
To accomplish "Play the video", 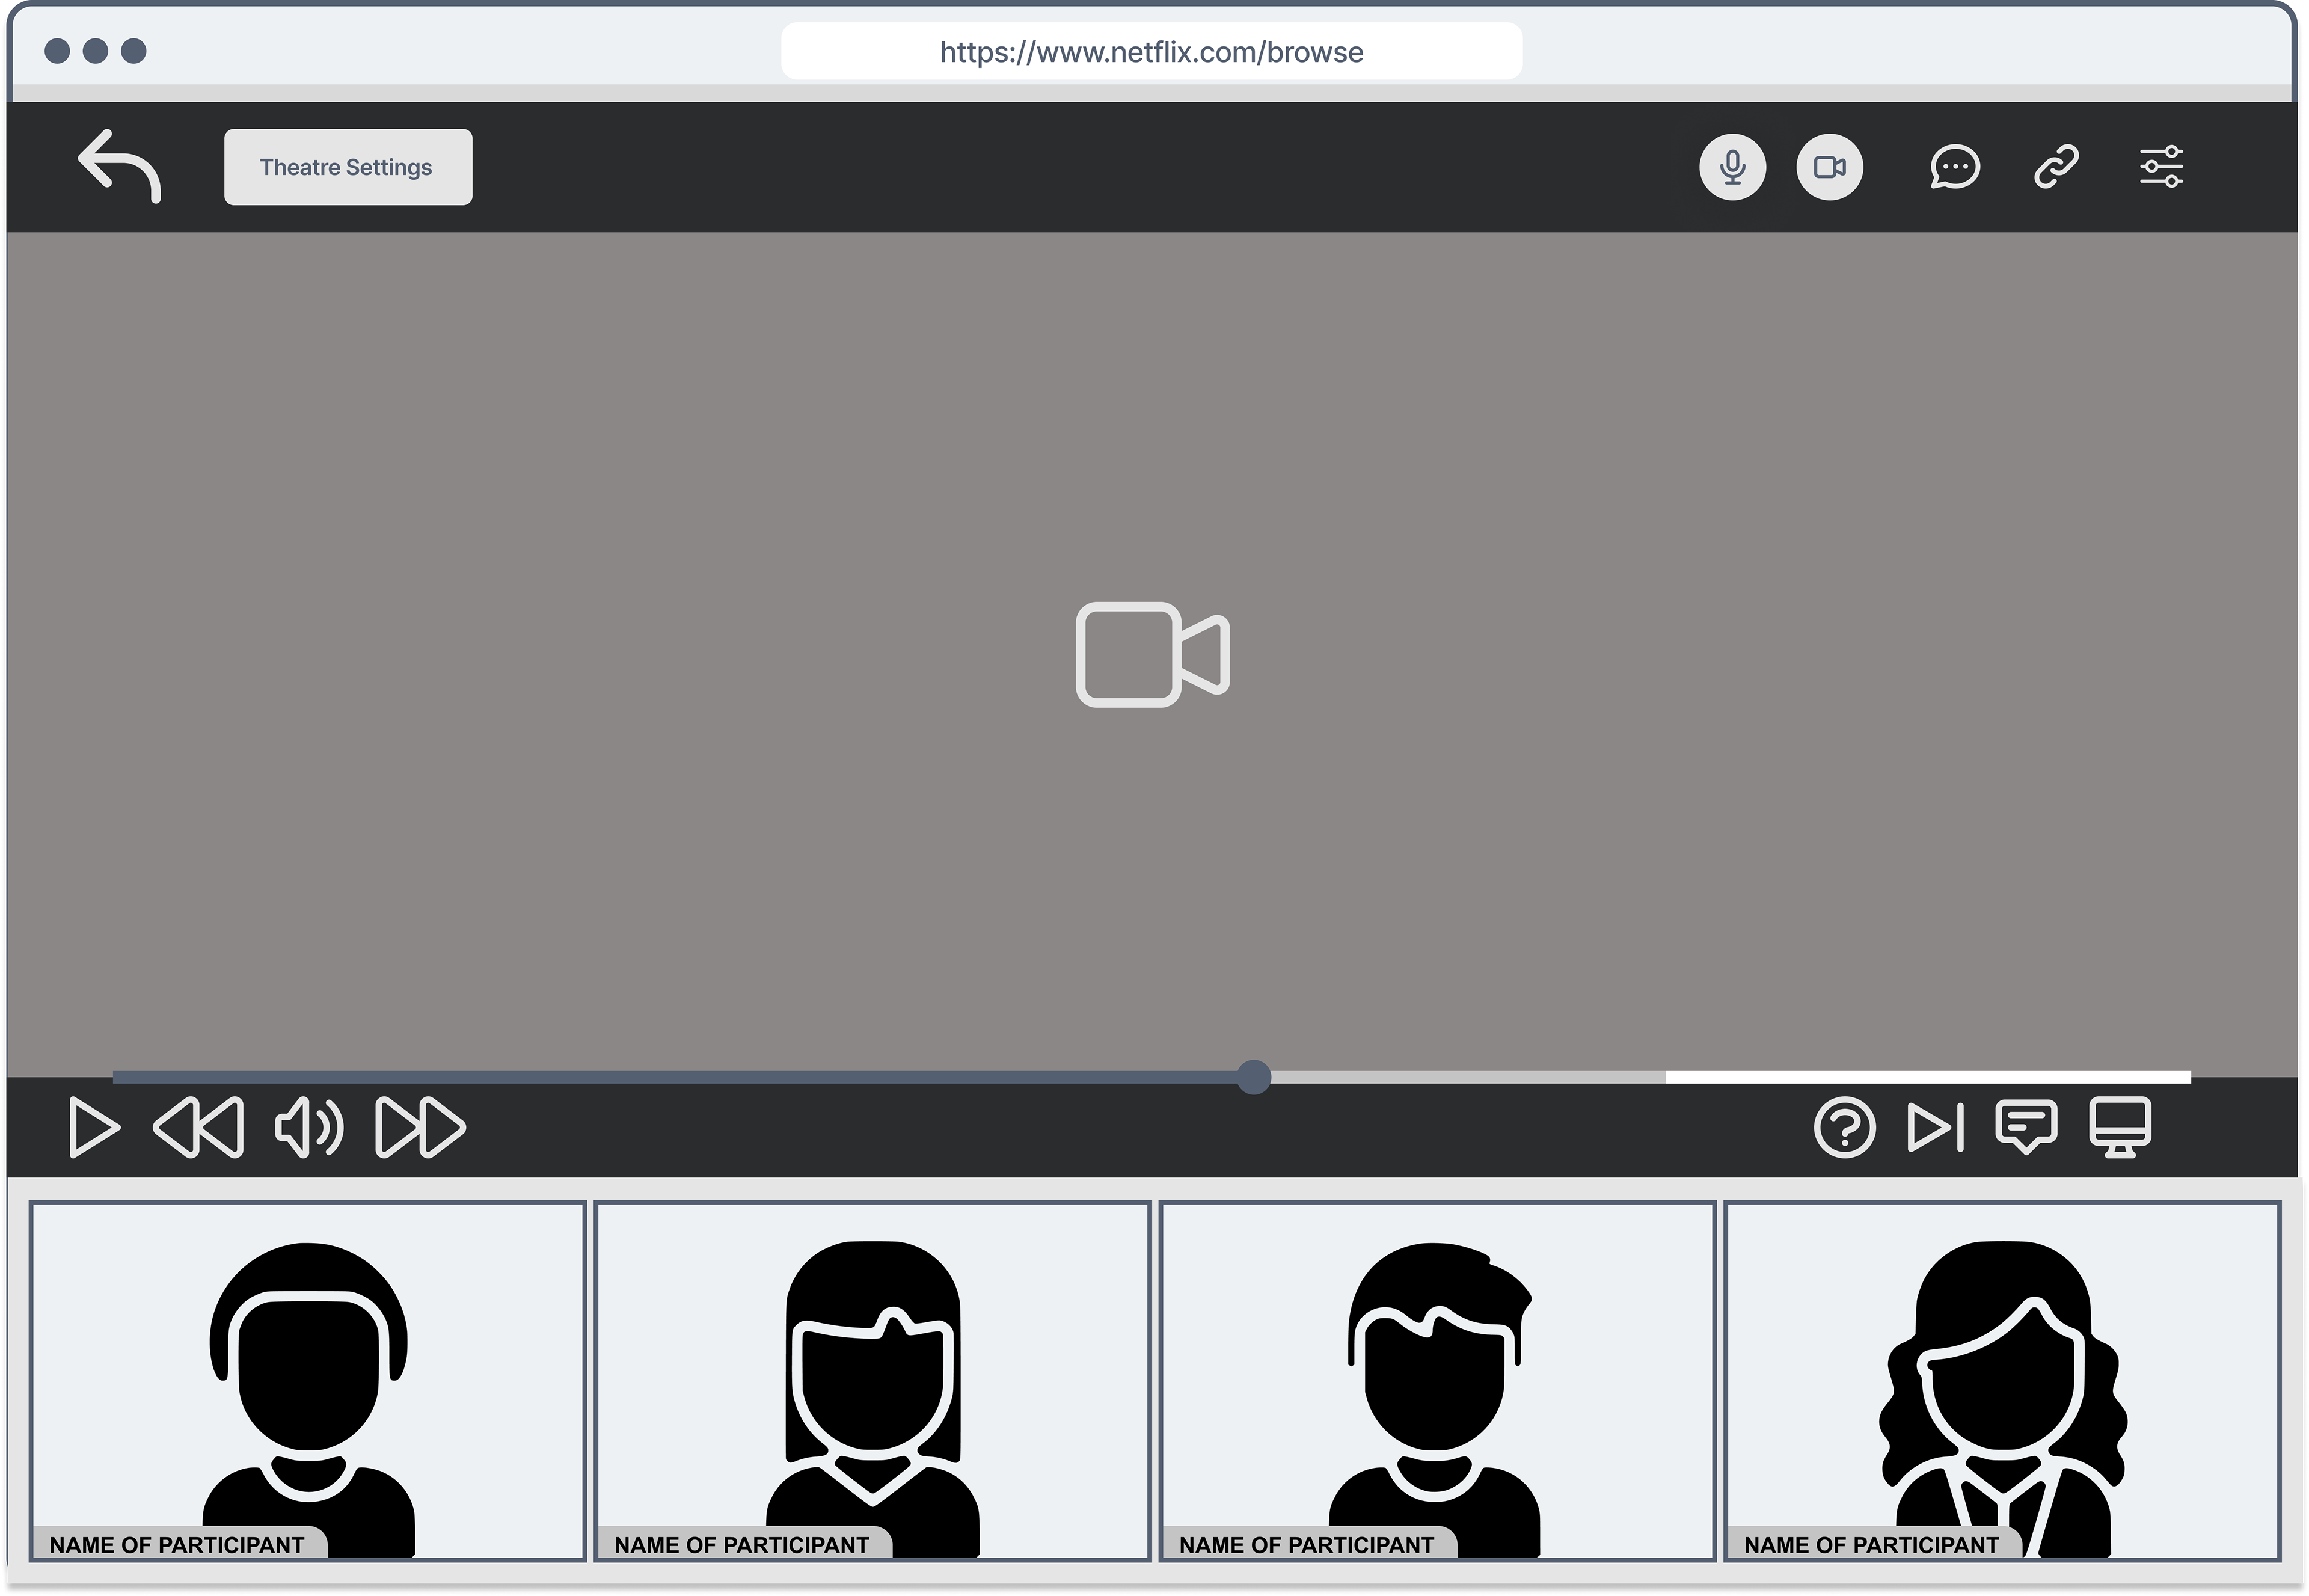I will tap(94, 1128).
